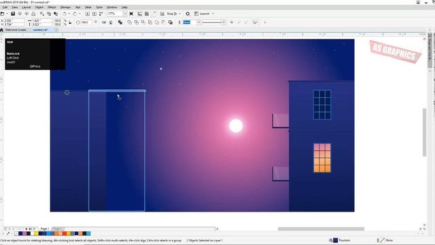Click the Undo arrow icon
435x245 pixels.
pos(65,14)
